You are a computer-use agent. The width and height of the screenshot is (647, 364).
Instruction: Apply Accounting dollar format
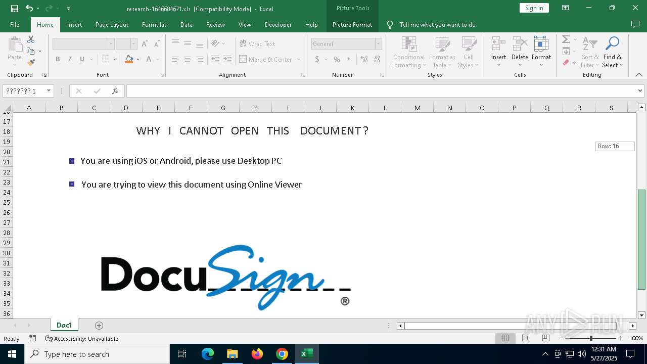click(x=317, y=59)
